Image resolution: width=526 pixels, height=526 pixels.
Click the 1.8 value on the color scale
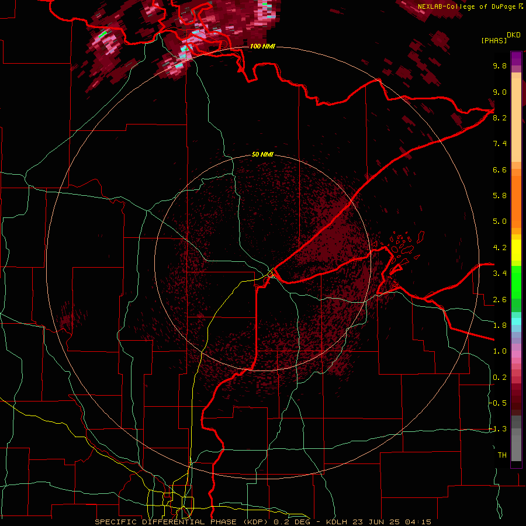pyautogui.click(x=500, y=326)
